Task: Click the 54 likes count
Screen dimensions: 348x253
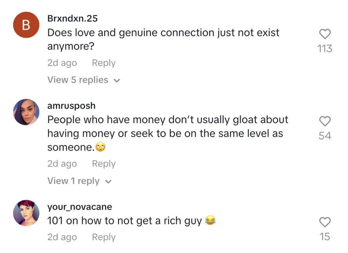Action: [x=325, y=136]
